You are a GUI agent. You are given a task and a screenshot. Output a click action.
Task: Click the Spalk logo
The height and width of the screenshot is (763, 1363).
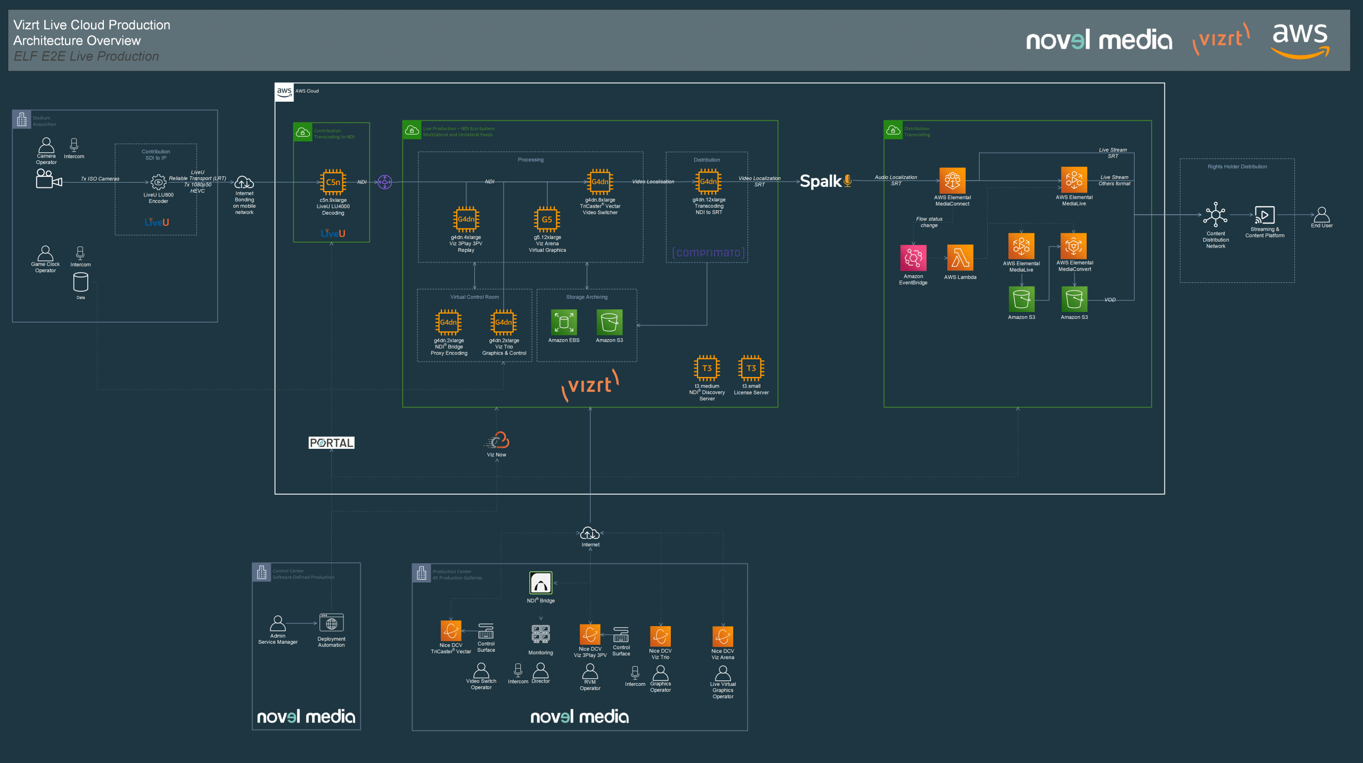tap(825, 182)
